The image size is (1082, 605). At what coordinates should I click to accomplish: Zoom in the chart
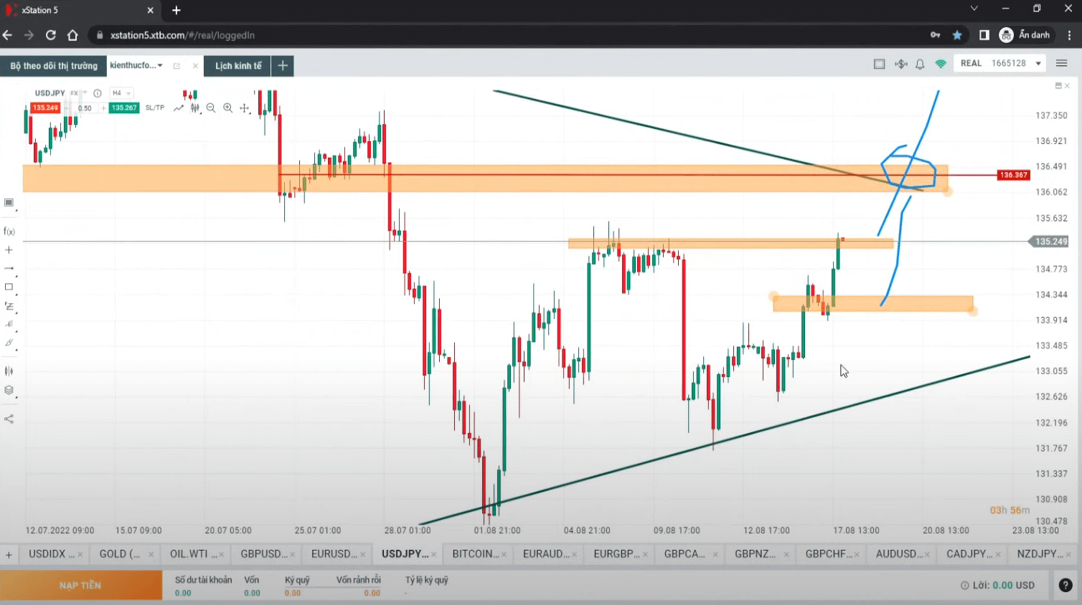click(x=227, y=108)
